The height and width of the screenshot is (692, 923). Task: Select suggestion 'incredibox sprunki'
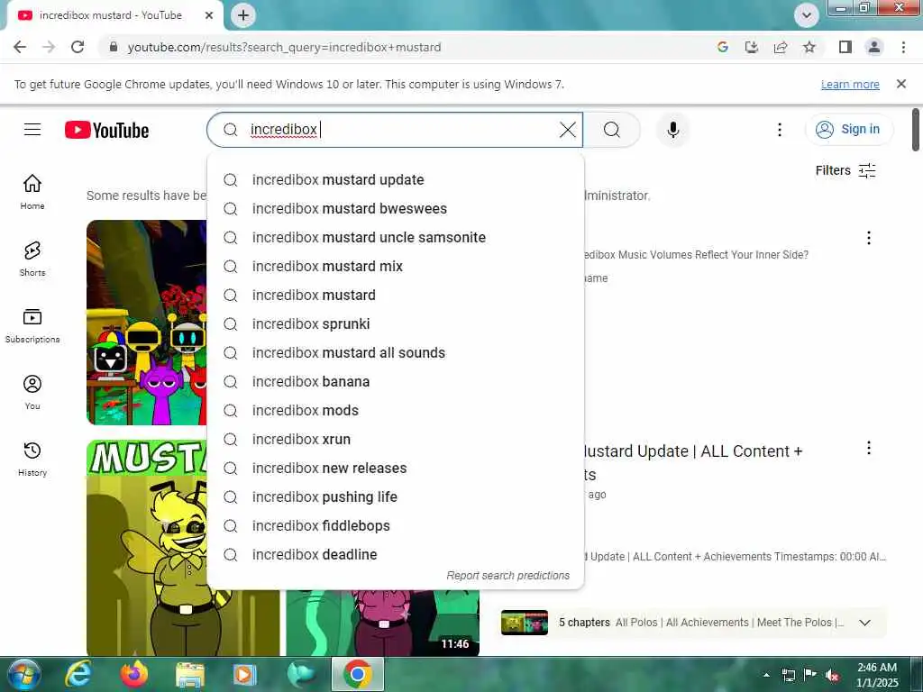coord(396,323)
